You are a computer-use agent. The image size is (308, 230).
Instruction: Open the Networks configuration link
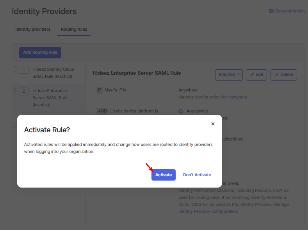pyautogui.click(x=237, y=97)
